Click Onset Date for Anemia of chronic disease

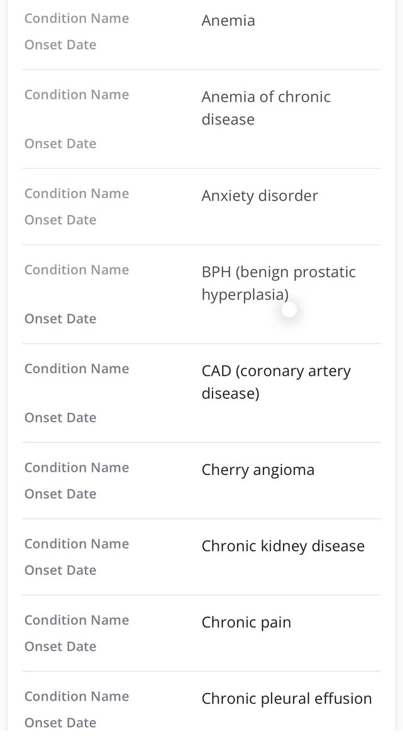pyautogui.click(x=60, y=144)
